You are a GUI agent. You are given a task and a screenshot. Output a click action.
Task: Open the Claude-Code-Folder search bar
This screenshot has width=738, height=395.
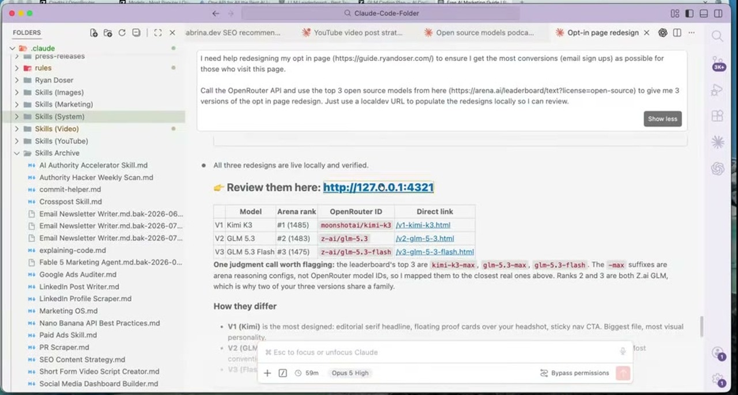tap(382, 13)
